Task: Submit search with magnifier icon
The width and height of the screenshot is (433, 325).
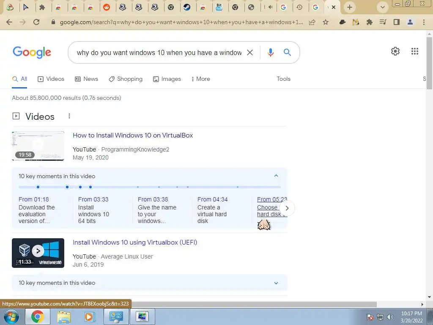Action: point(287,52)
